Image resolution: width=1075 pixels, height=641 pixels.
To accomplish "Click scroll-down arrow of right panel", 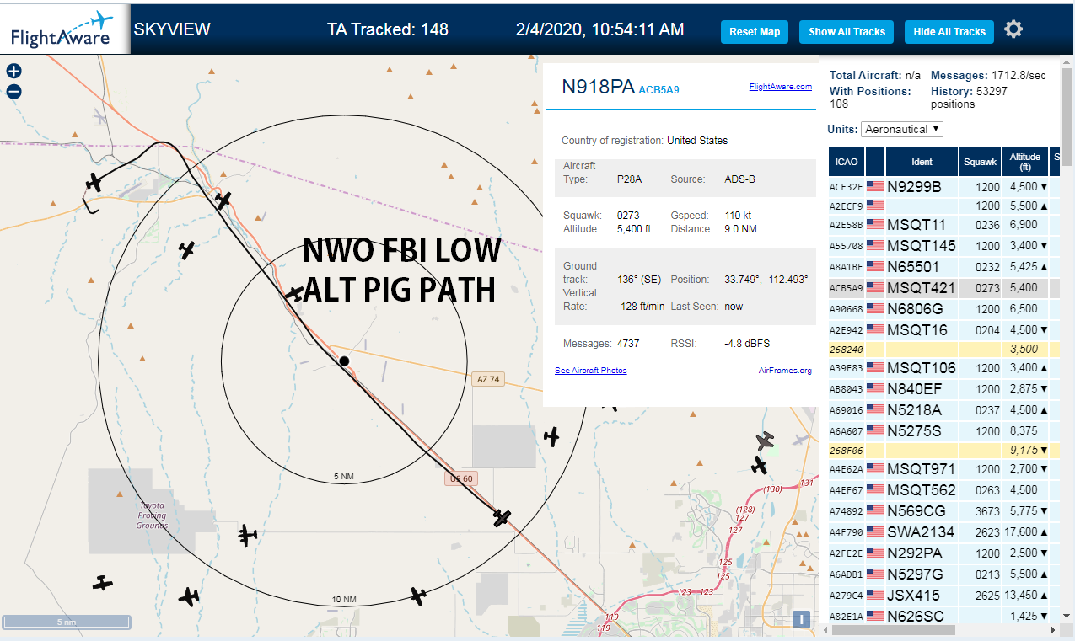I will pyautogui.click(x=1067, y=617).
